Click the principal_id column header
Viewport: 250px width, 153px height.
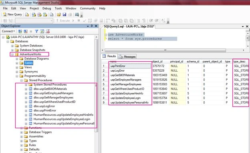(177, 62)
